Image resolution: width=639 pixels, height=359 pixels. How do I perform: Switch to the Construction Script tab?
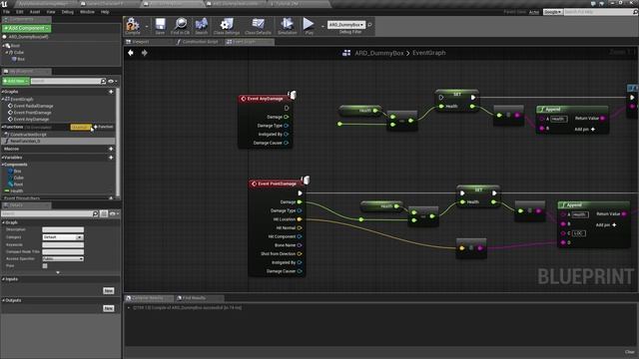pyautogui.click(x=200, y=42)
